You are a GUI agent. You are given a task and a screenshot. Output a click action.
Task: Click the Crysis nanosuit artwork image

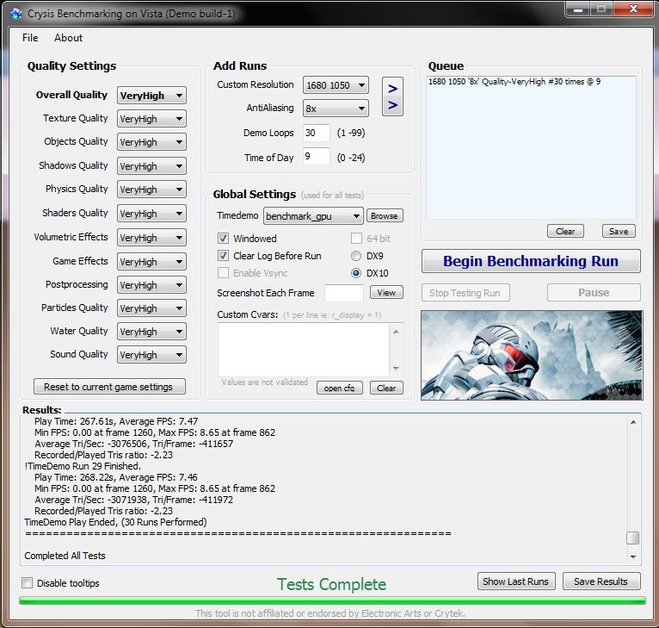point(532,355)
